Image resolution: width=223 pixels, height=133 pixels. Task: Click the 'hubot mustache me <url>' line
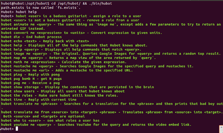67,70
